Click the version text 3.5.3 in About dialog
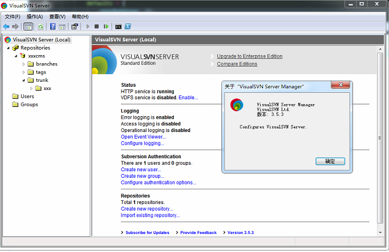 [277, 115]
